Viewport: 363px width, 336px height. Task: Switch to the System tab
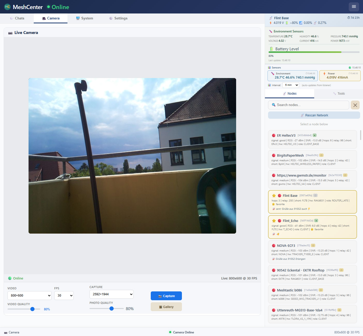(x=85, y=18)
